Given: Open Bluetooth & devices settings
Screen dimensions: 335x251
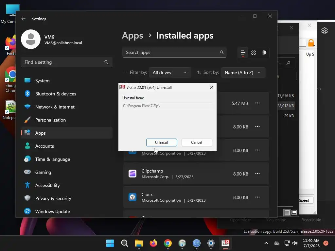Looking at the screenshot, I should click(x=66, y=94).
